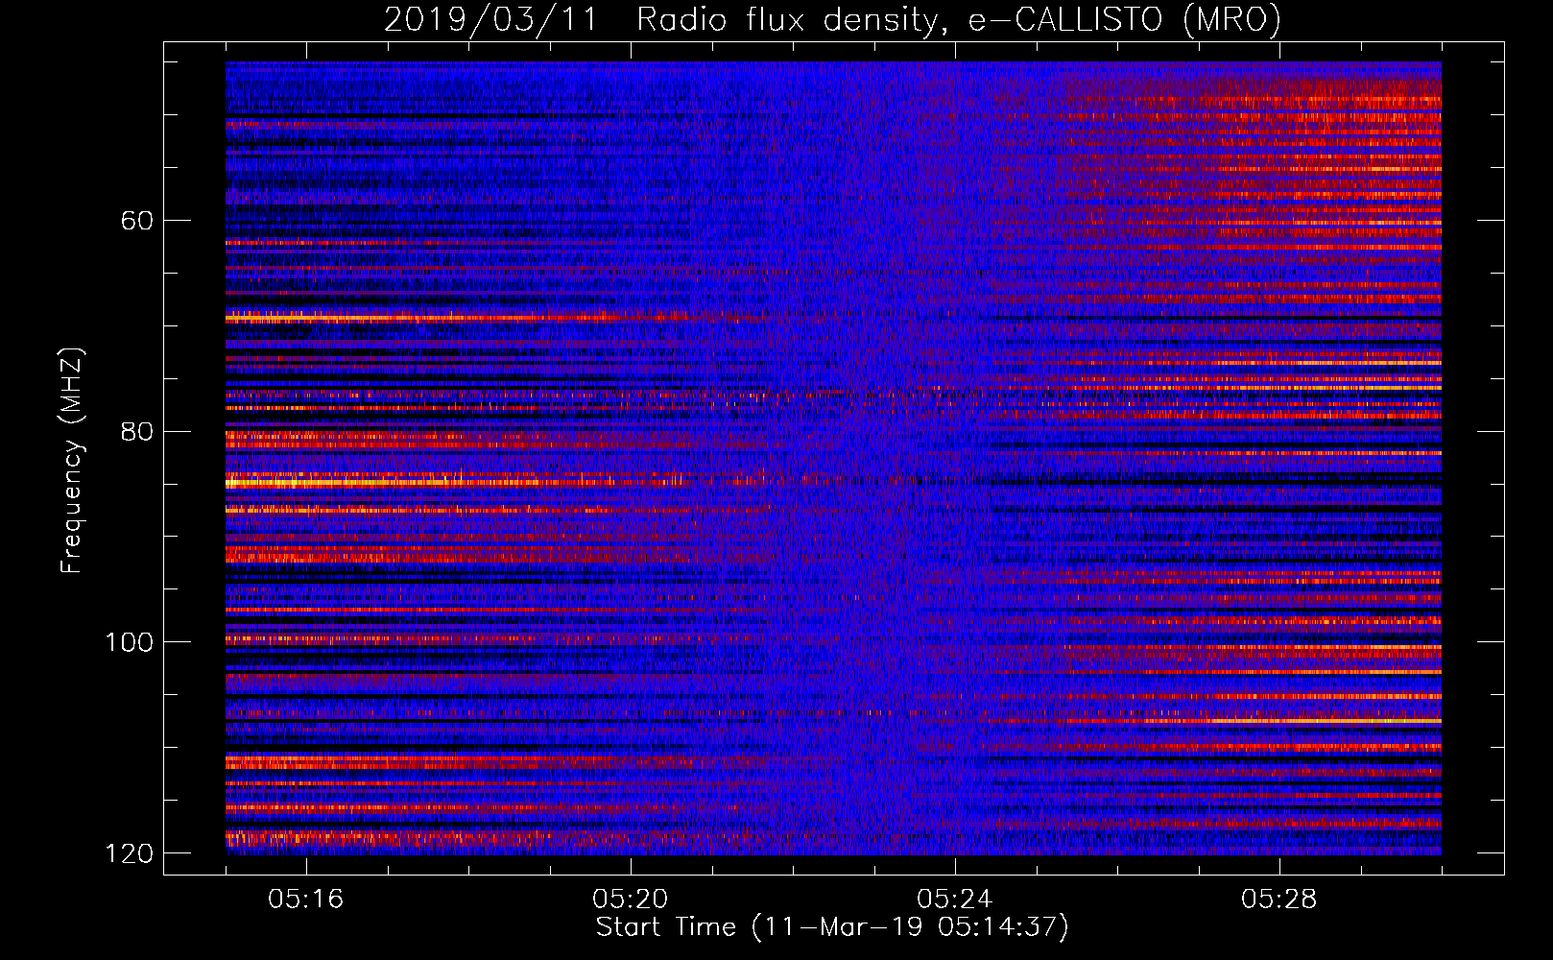
Task: Click the '60' frequency tick label
Action: 137,221
